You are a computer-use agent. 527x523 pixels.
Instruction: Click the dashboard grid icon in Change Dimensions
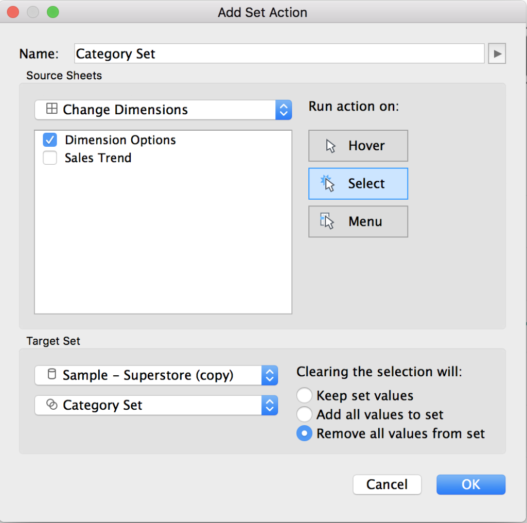[51, 109]
